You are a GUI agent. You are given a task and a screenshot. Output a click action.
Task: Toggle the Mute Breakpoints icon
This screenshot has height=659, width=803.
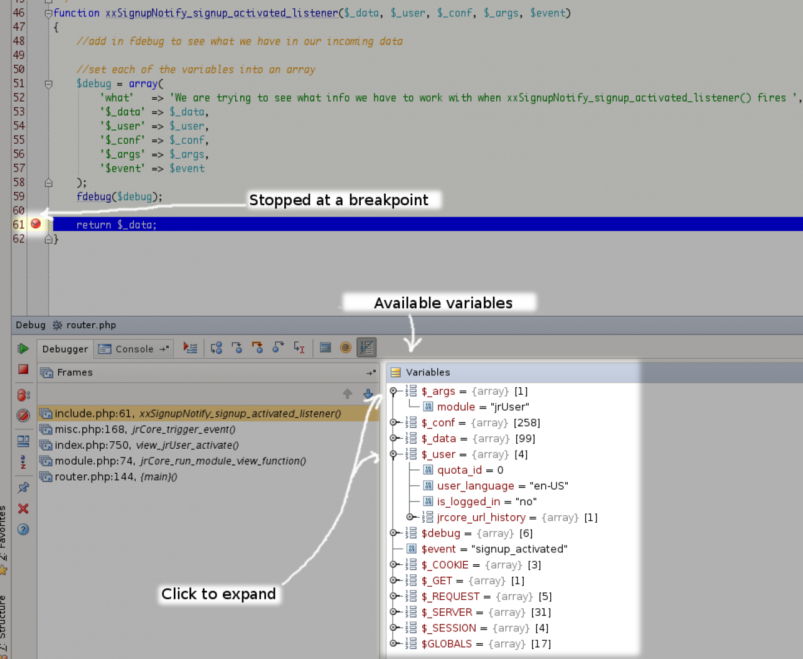(23, 415)
